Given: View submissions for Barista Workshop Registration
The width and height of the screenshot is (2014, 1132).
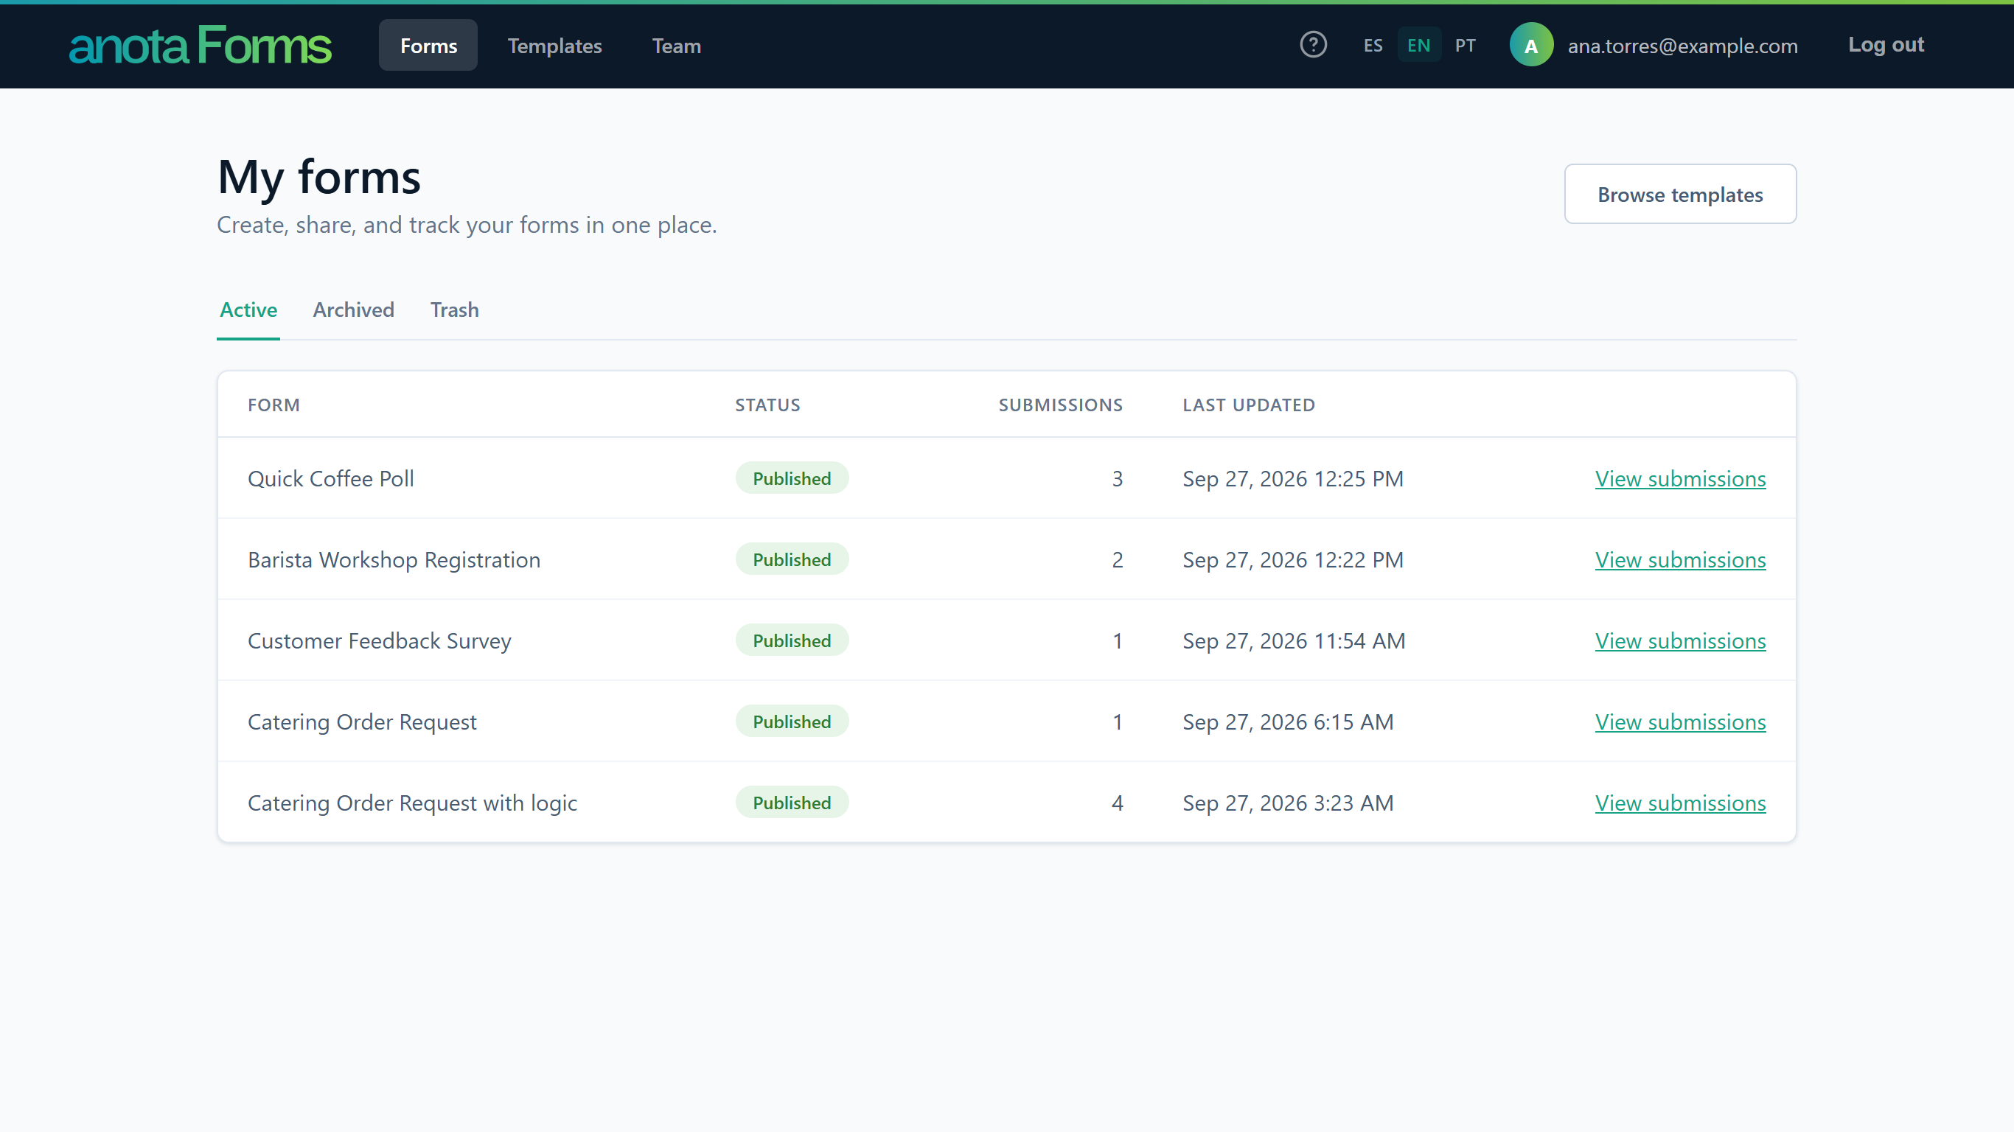Looking at the screenshot, I should click(1680, 560).
